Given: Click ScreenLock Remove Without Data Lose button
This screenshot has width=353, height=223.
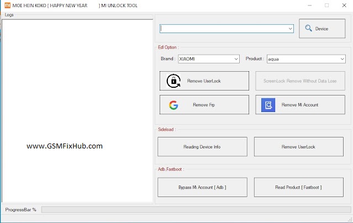Looking at the screenshot, I should click(300, 81).
